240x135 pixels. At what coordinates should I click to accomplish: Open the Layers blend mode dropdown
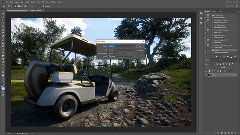tap(212, 67)
